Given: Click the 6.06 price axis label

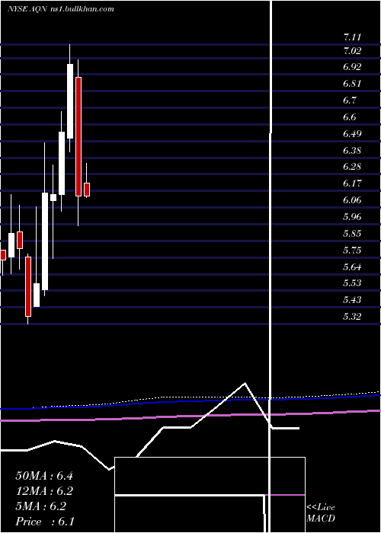Looking at the screenshot, I should tap(352, 199).
